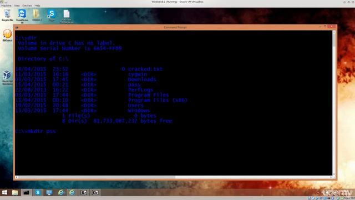Viewport: 355px width, 200px height.
Task: Click the Users directory entry
Action: 135,105
